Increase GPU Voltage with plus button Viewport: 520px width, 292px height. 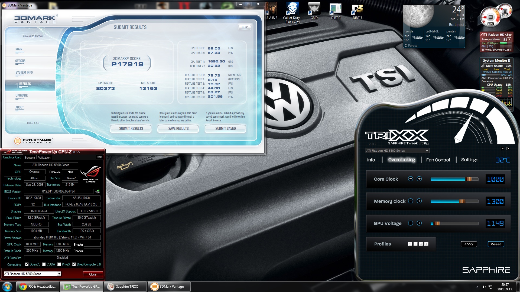tap(419, 223)
